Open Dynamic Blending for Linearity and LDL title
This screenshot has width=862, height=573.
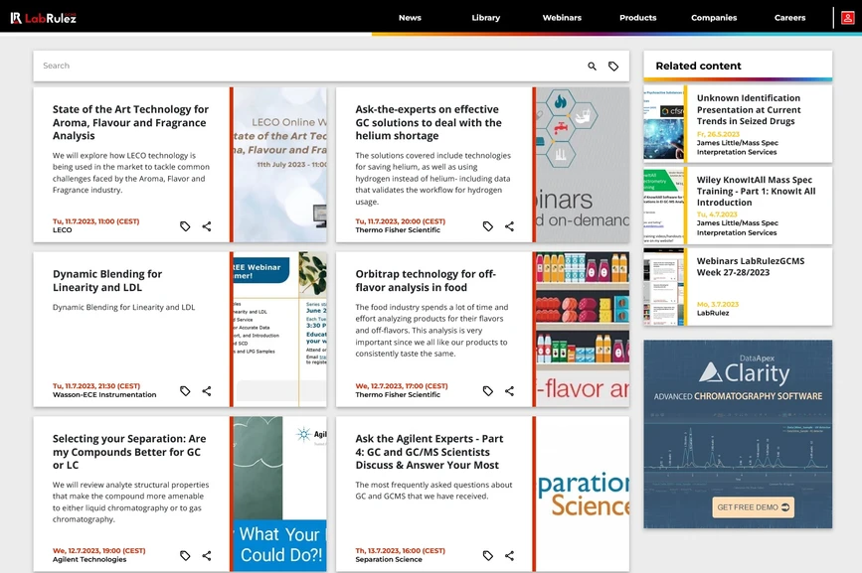[x=107, y=280]
